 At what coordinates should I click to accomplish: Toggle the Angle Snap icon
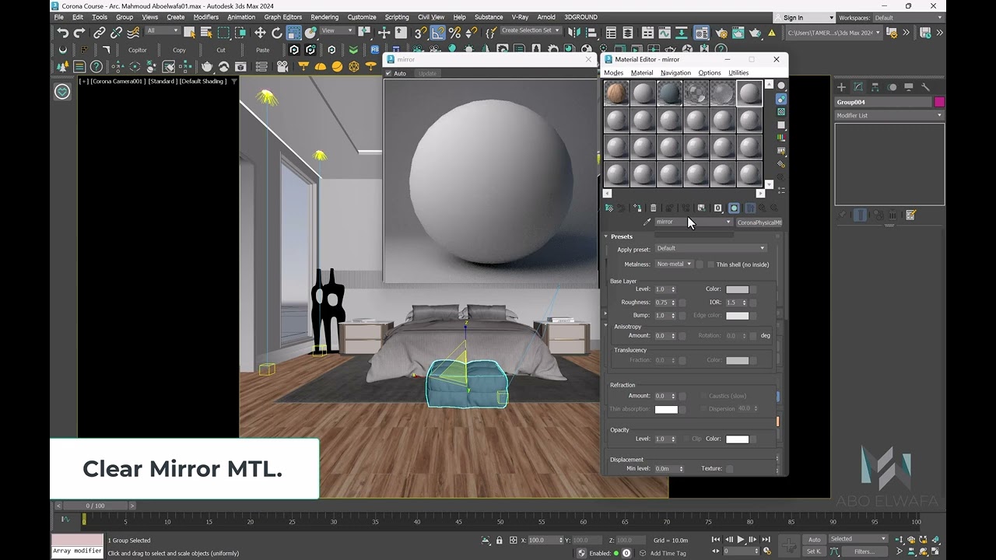coord(437,33)
